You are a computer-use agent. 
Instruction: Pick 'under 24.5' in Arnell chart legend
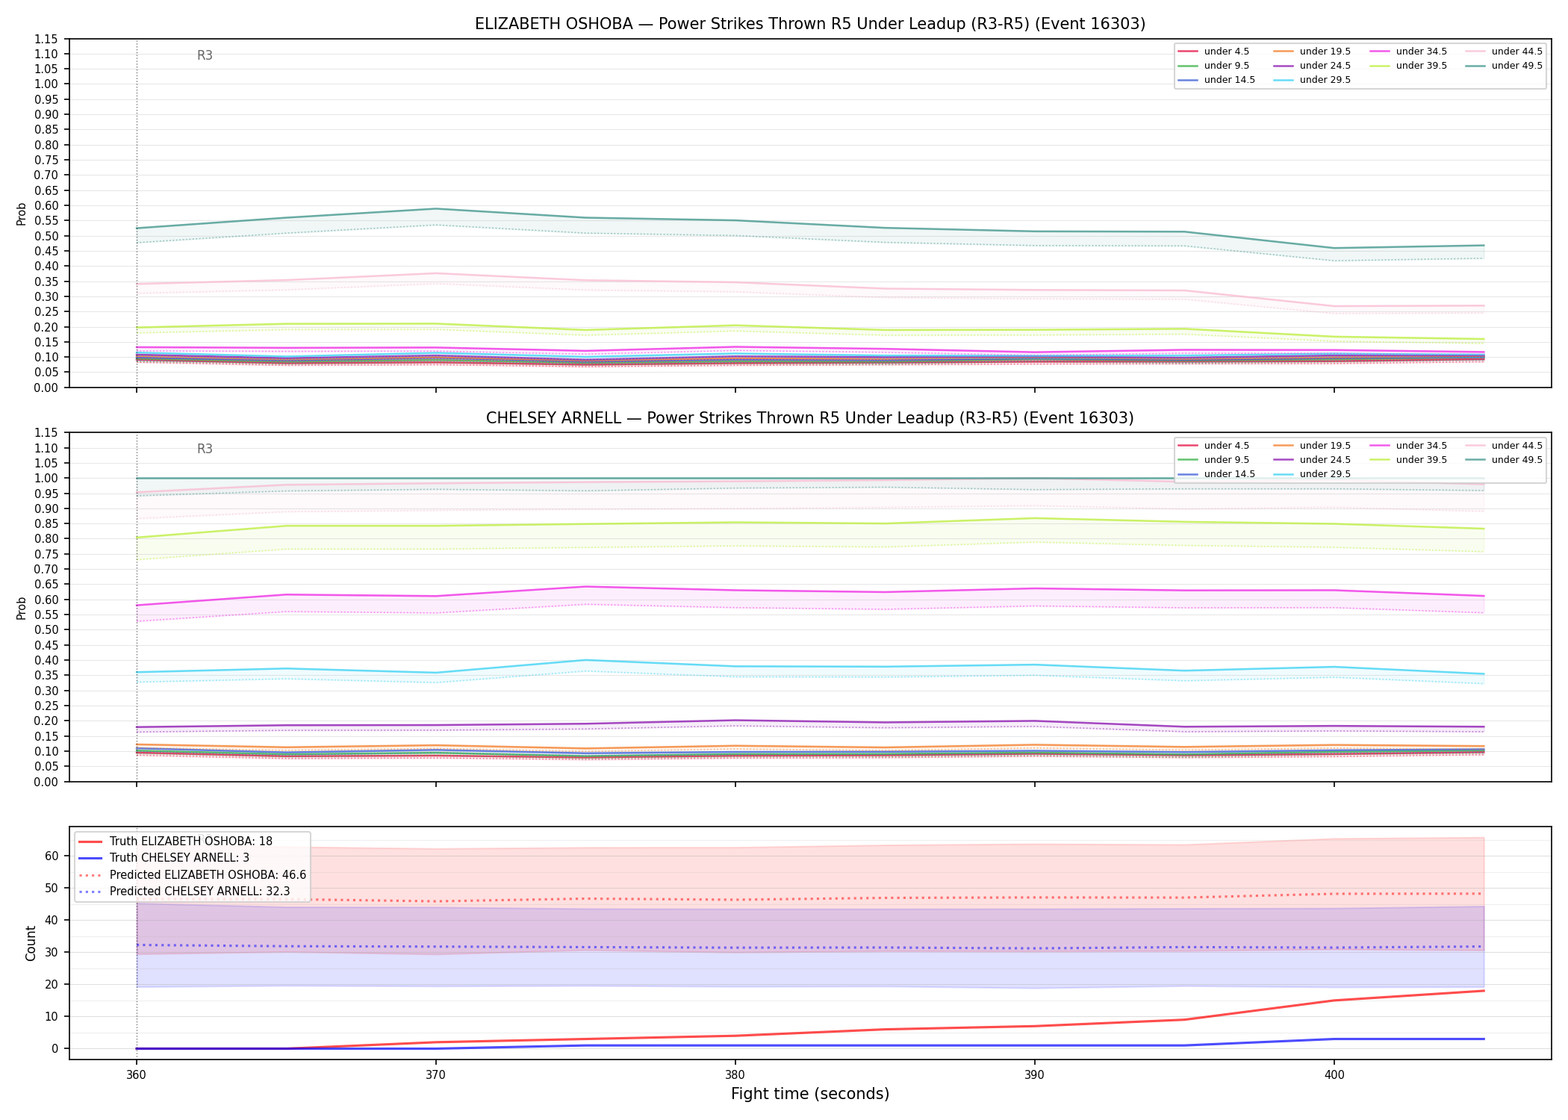click(1311, 460)
